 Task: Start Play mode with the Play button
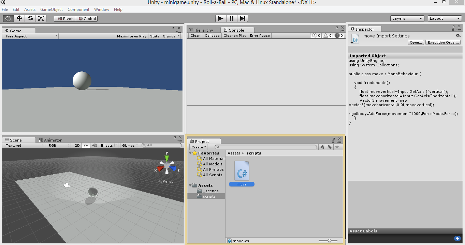pos(221,18)
